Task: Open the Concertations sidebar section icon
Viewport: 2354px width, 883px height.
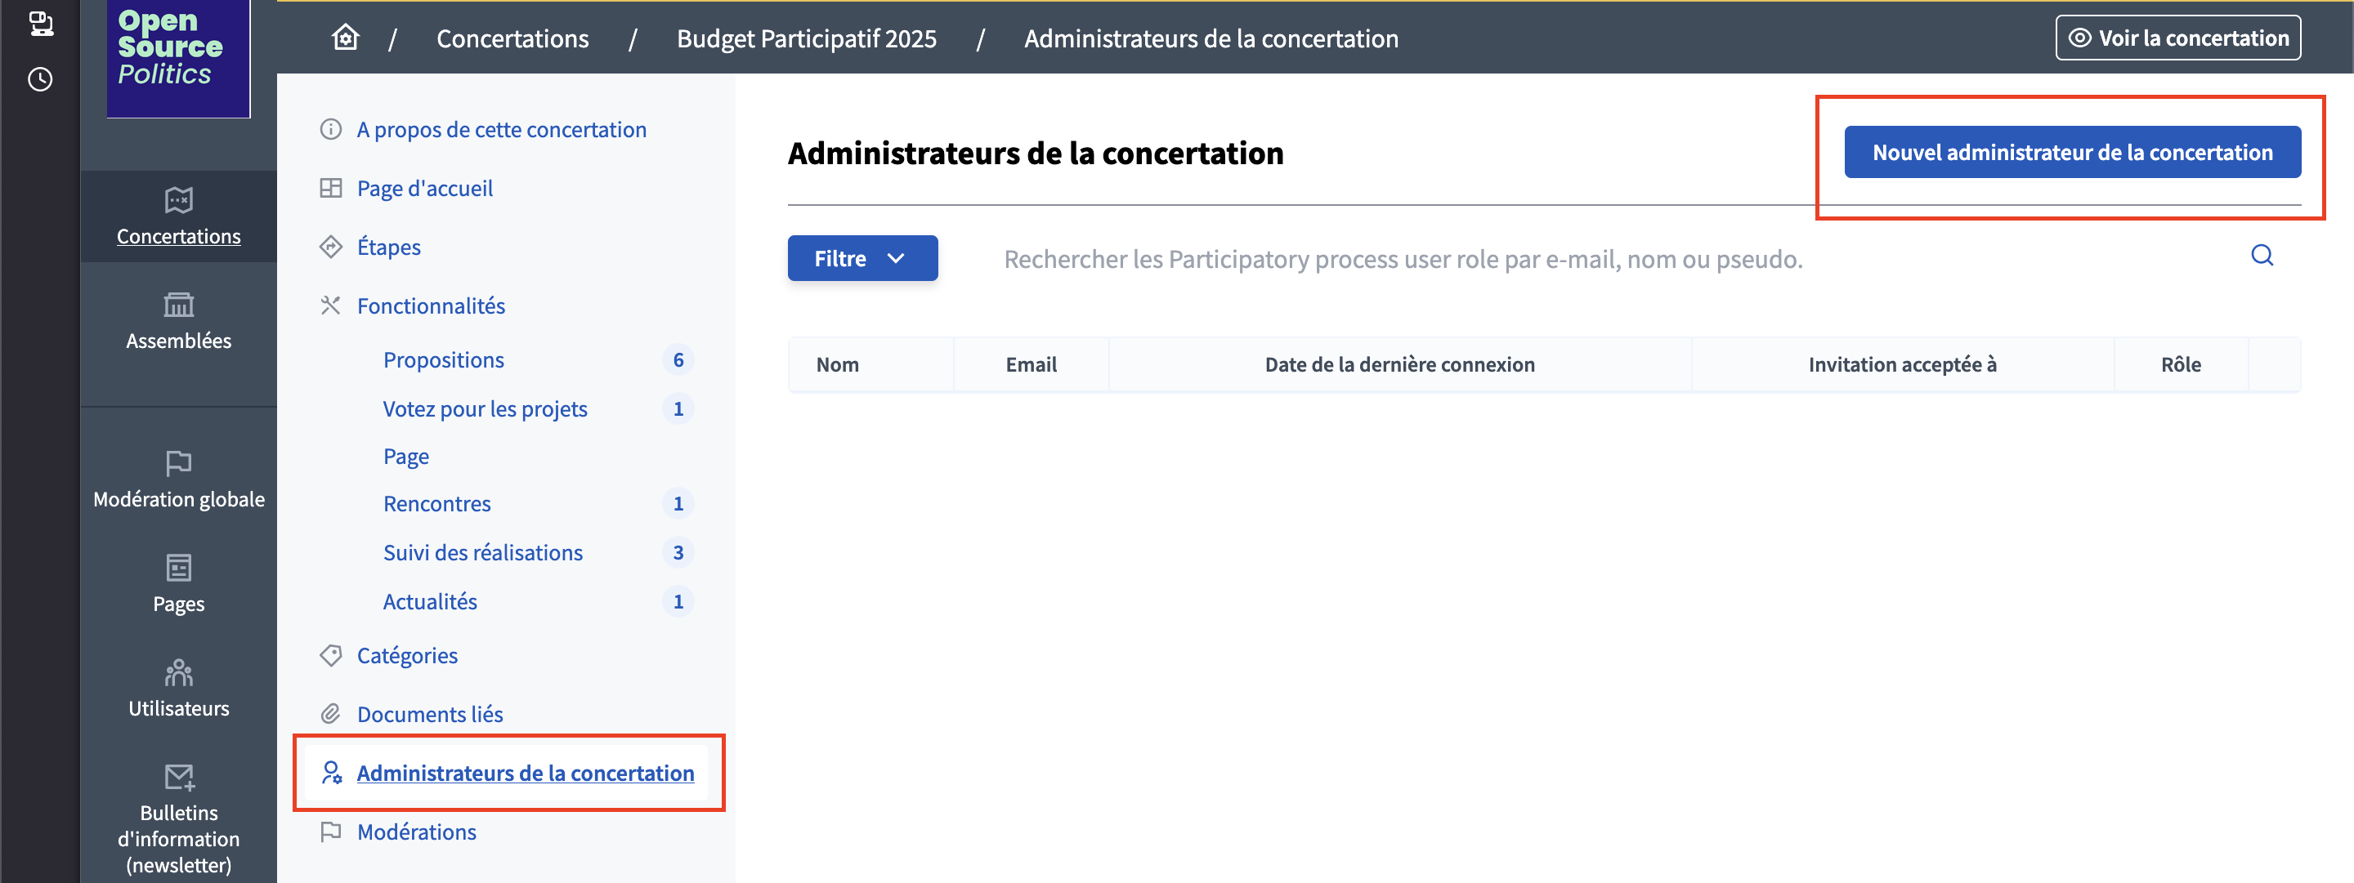Action: coord(178,200)
